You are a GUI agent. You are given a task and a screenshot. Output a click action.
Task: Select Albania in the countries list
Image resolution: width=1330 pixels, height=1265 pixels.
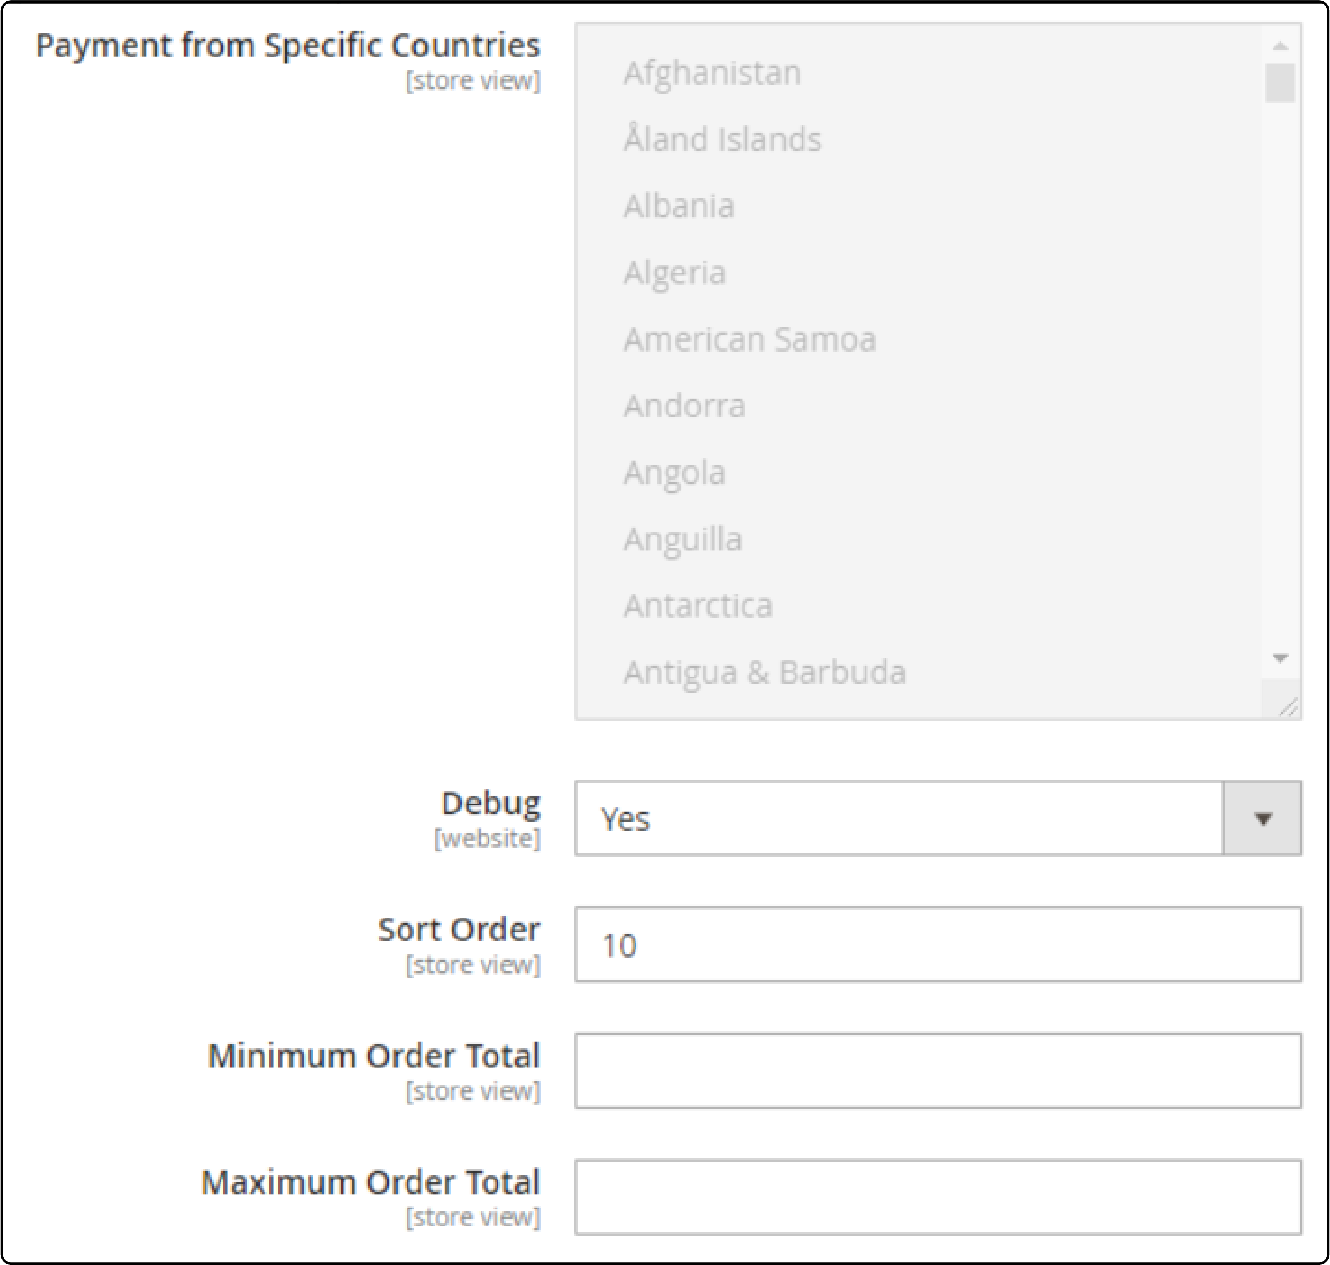point(679,206)
